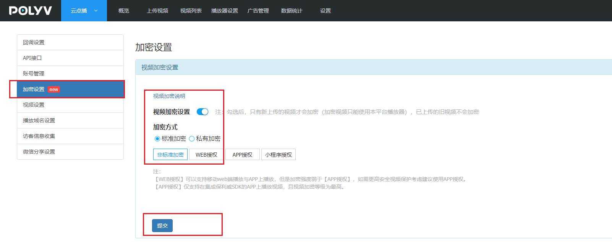Click the 加密设置 page heading
Screen dimensions: 612x242
pyautogui.click(x=154, y=47)
